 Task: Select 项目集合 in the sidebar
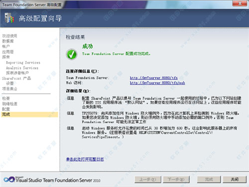(9, 89)
